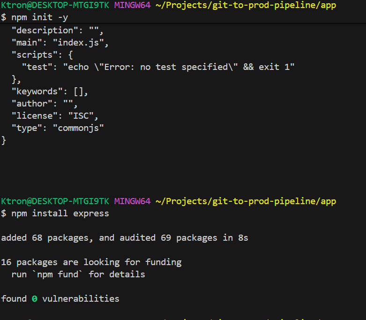
Task: Click the project path in the first prompt
Action: (246, 5)
